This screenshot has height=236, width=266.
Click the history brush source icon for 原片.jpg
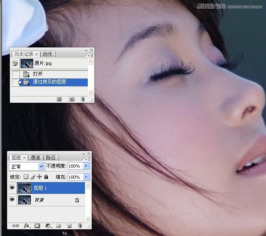point(15,64)
